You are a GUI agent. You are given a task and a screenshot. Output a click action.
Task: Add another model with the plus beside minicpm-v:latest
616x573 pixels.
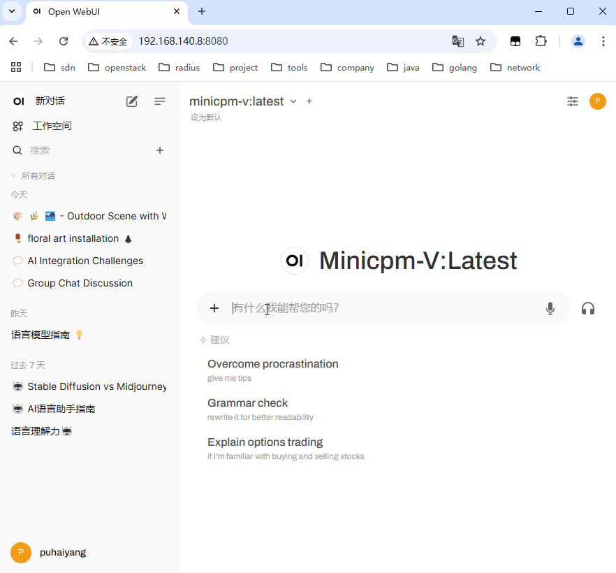click(309, 101)
